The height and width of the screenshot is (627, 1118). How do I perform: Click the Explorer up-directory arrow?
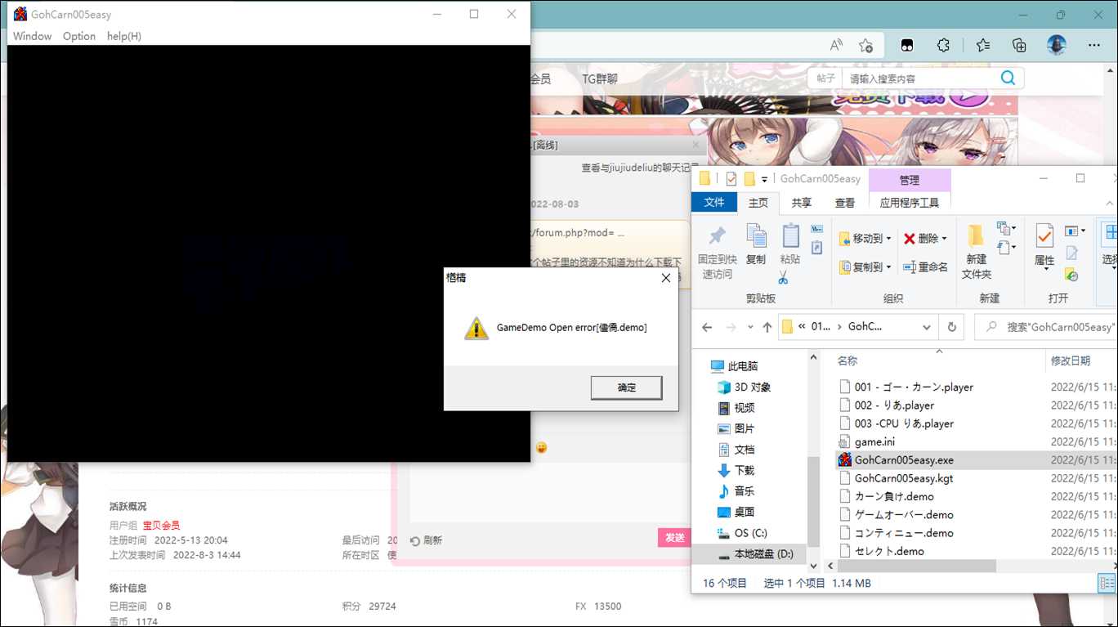tap(767, 327)
